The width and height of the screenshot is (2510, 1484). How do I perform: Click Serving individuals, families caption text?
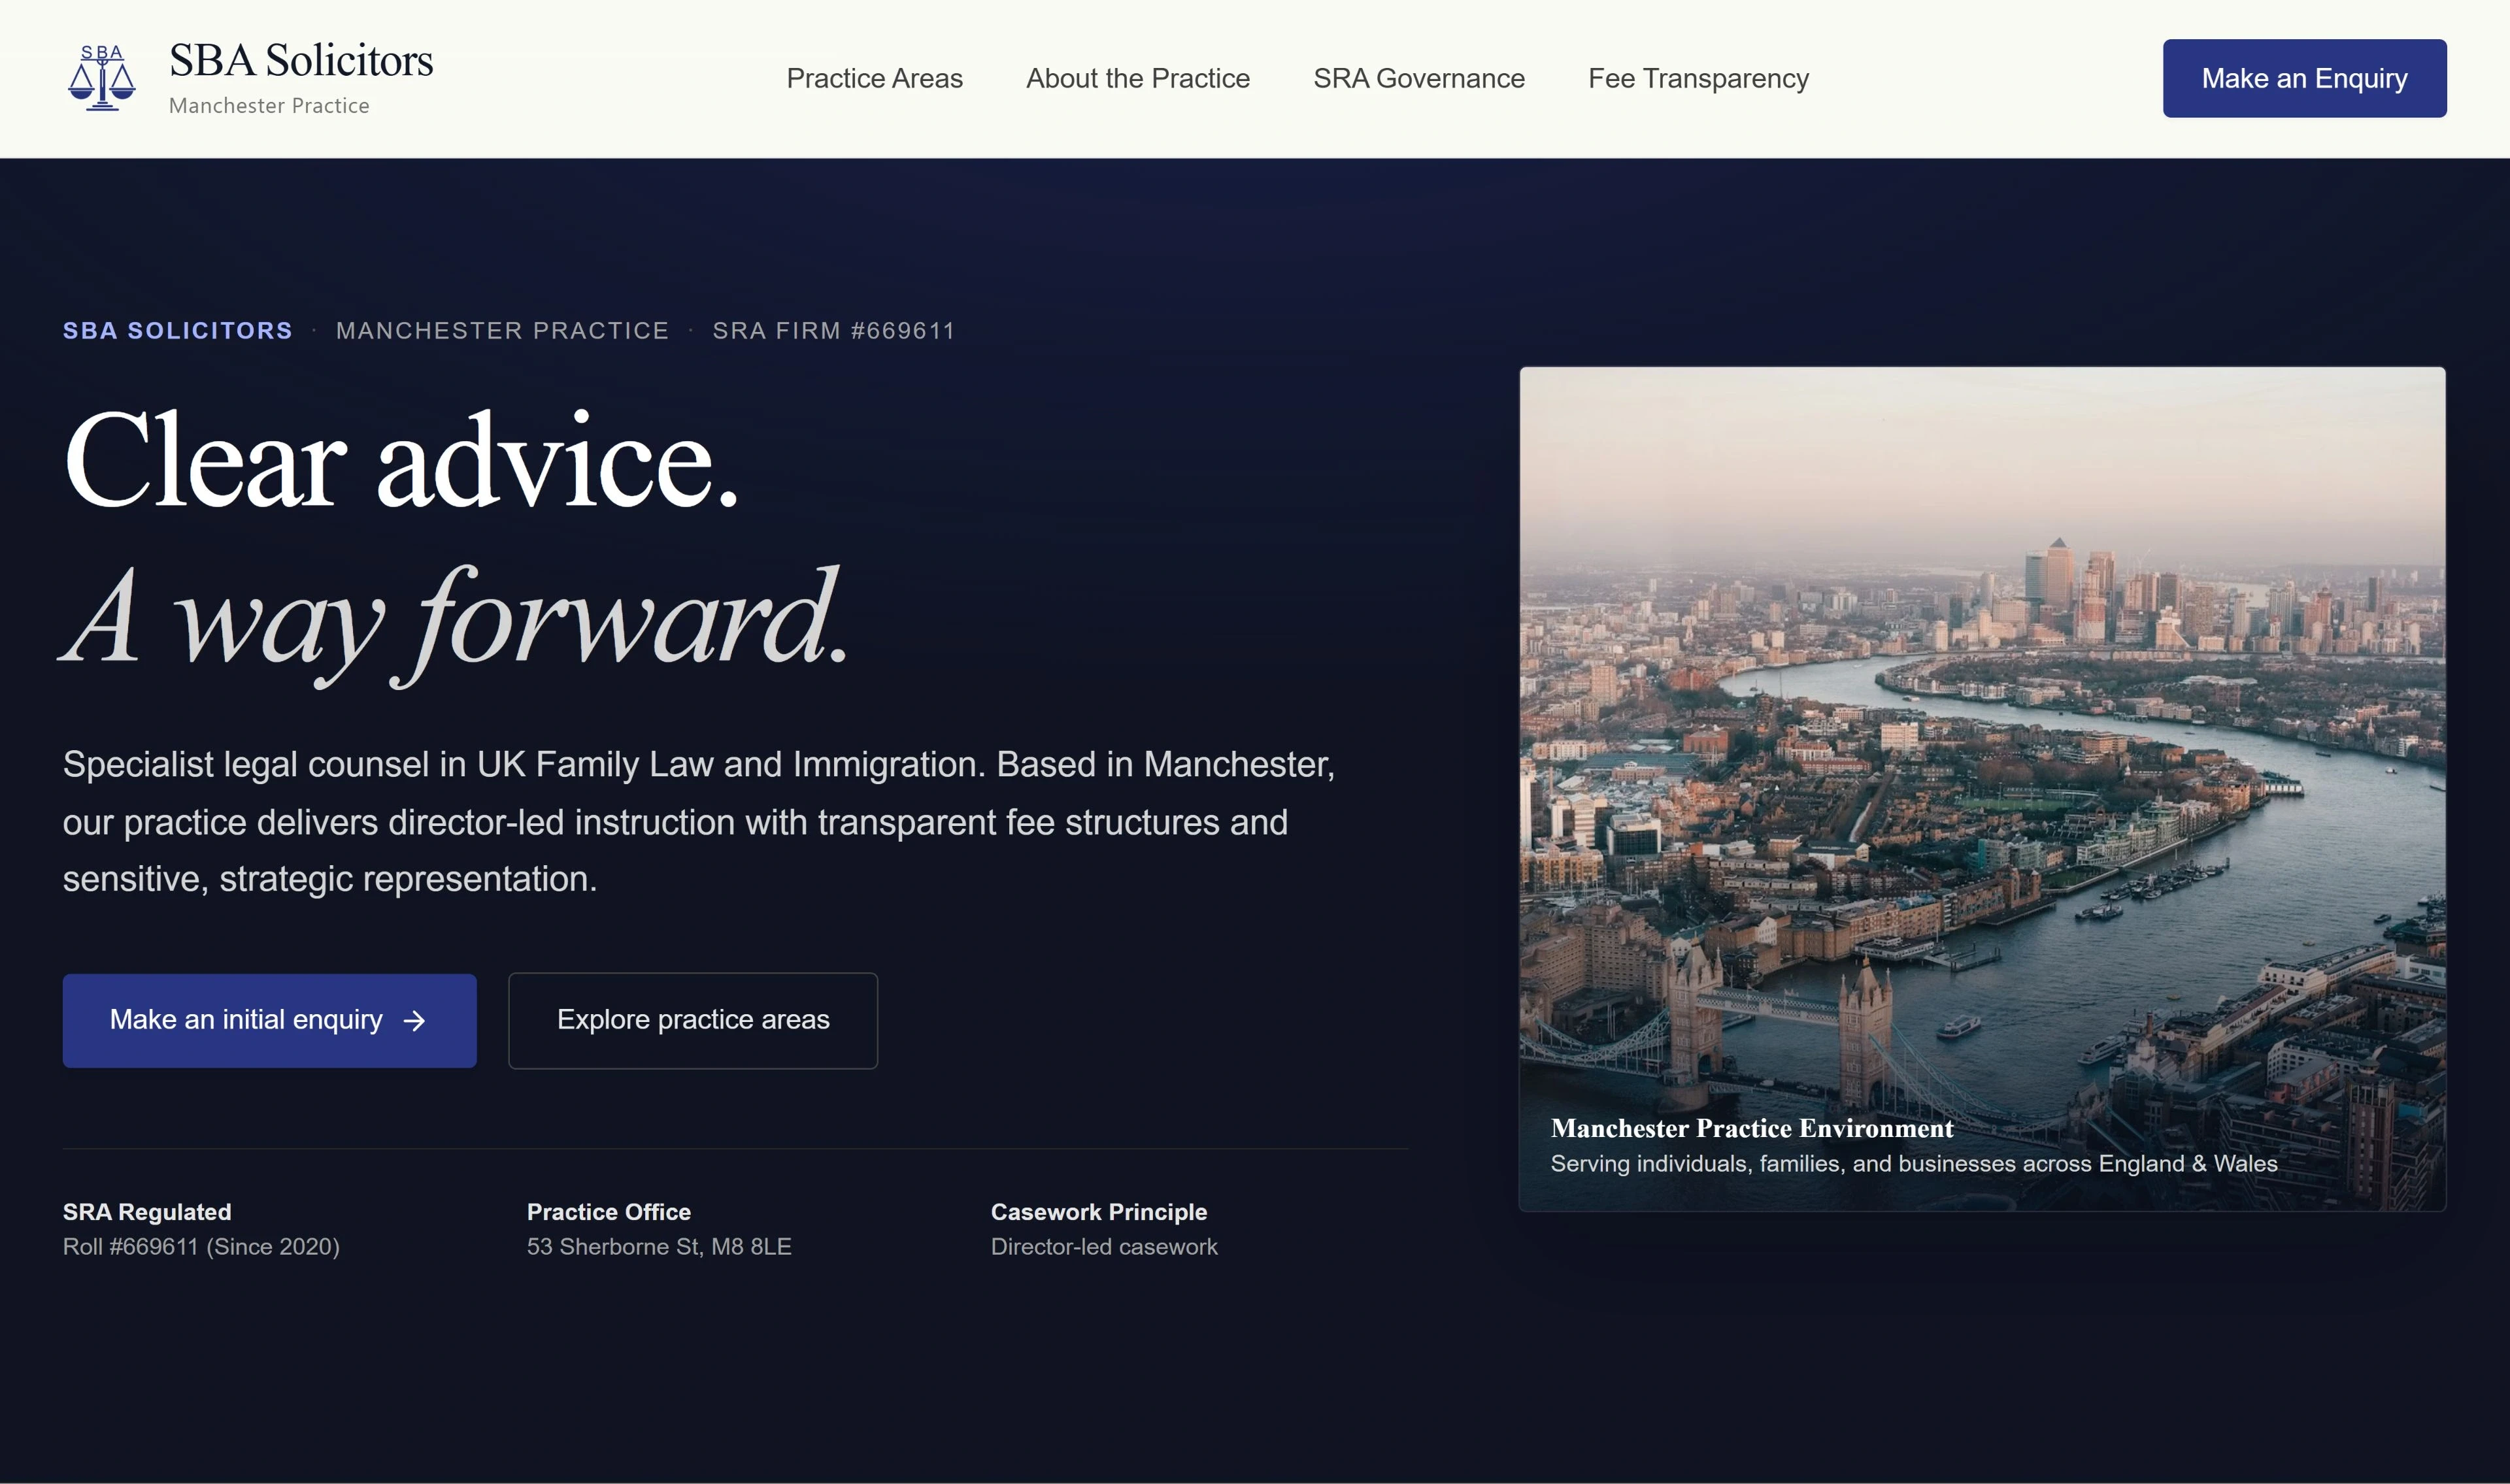(1914, 1164)
